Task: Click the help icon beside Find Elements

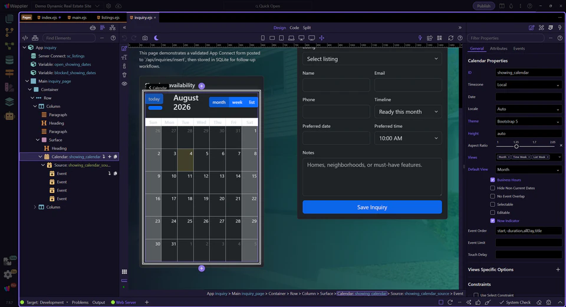Action: (x=113, y=38)
